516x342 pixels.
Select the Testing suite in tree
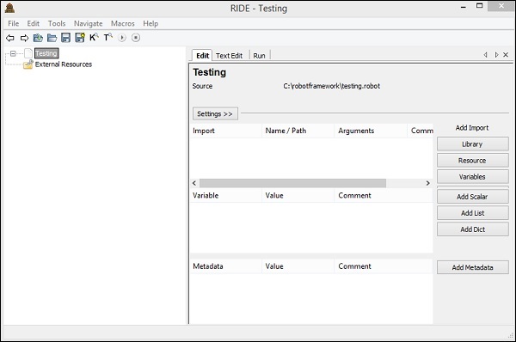click(x=46, y=53)
